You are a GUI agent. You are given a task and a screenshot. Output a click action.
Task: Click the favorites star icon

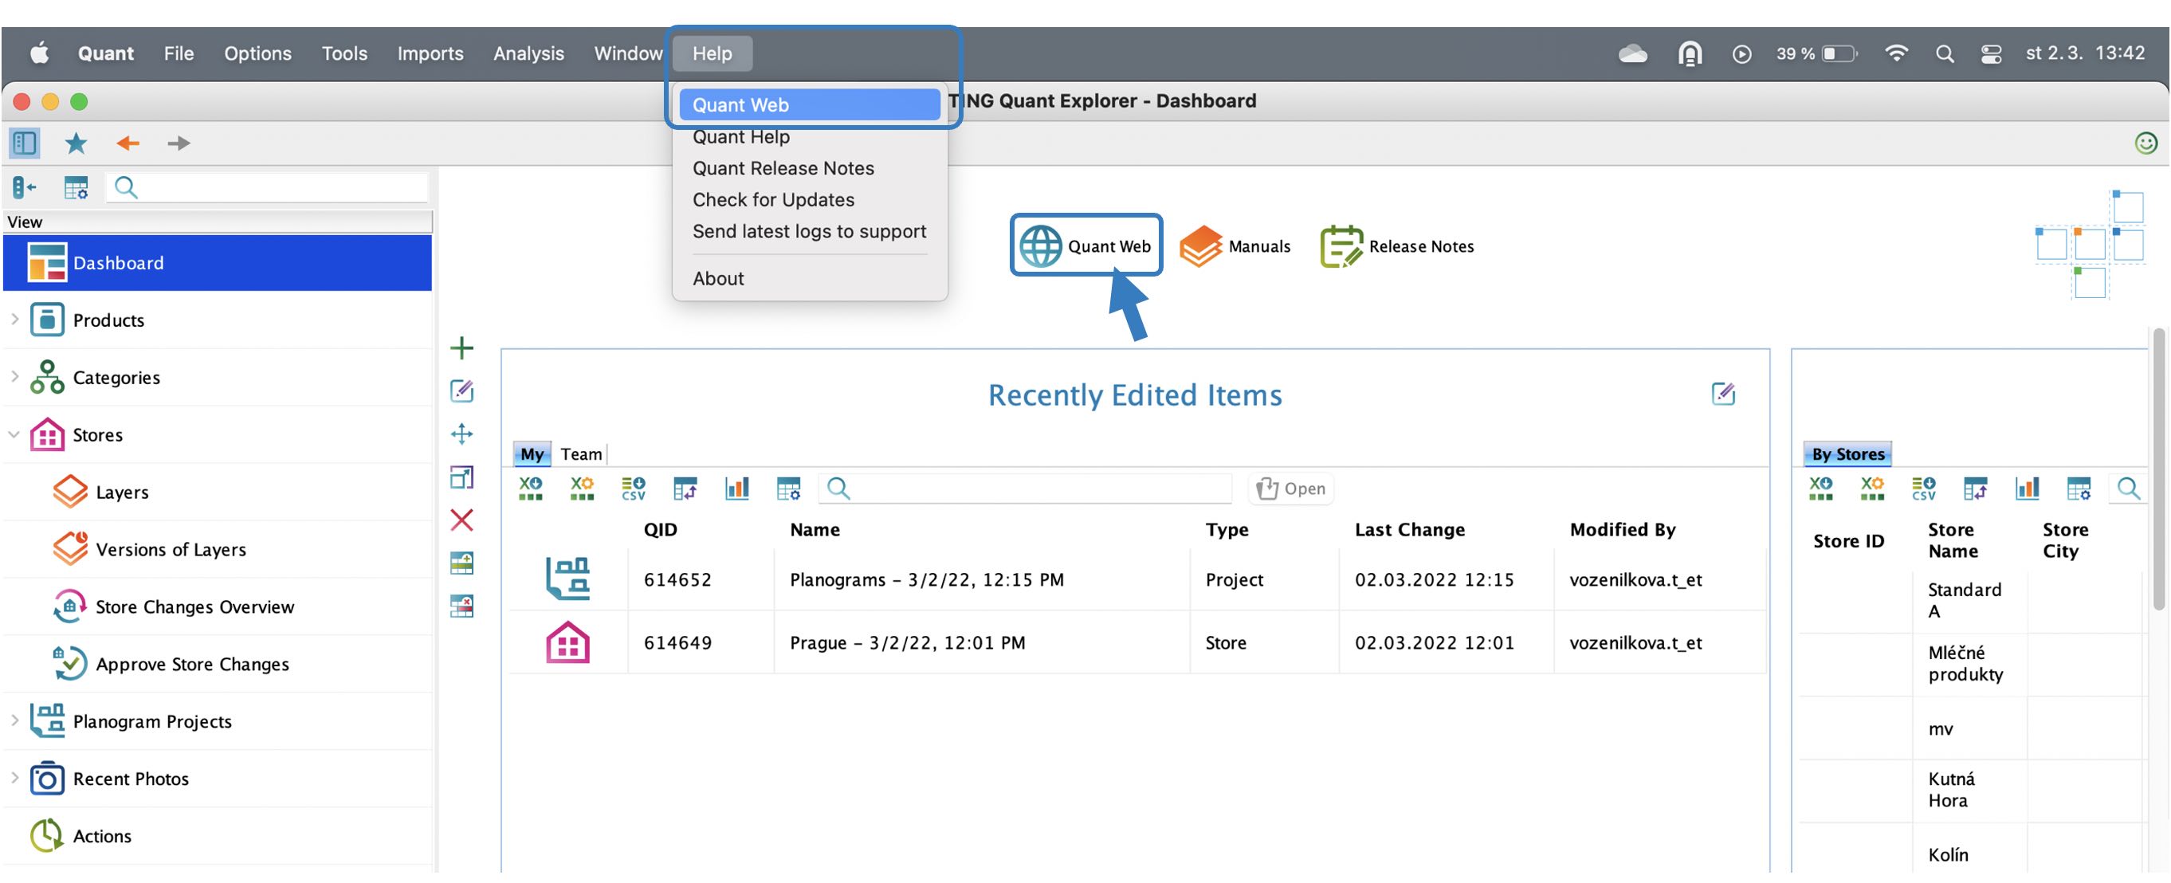point(76,143)
